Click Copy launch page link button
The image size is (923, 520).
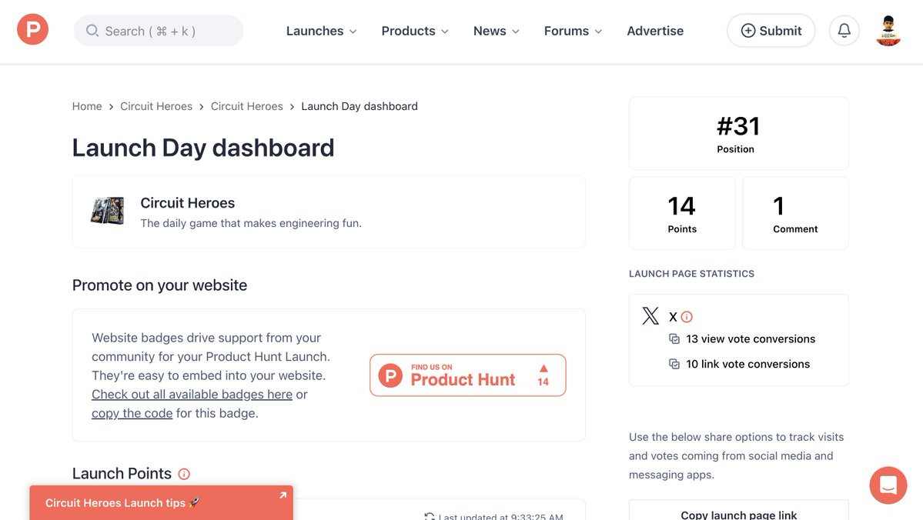point(739,512)
